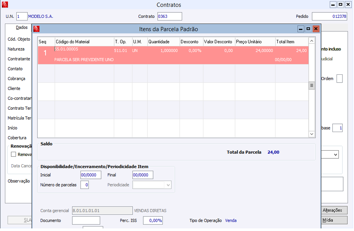Click the unit price 24,00000 cell

click(x=264, y=51)
